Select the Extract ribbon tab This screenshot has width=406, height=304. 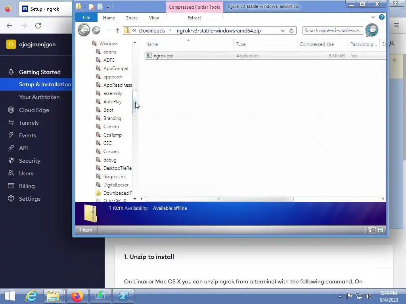[x=194, y=18]
